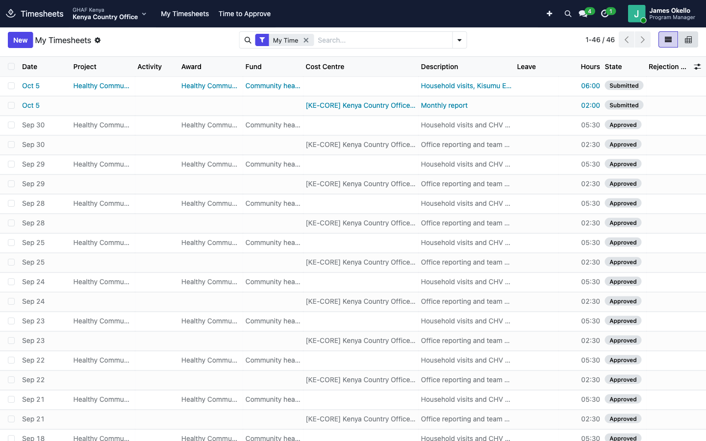Viewport: 706px width, 441px height.
Task: Tick the Sep 30 Household visits row checkbox
Action: (x=11, y=125)
